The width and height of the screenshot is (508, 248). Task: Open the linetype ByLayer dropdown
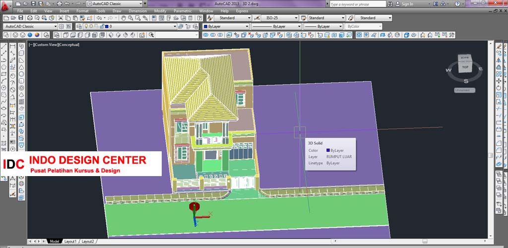[x=299, y=26]
